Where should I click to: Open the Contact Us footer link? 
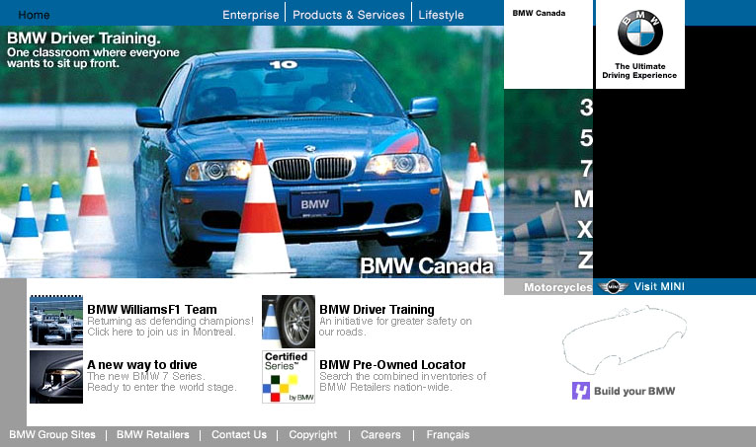239,434
